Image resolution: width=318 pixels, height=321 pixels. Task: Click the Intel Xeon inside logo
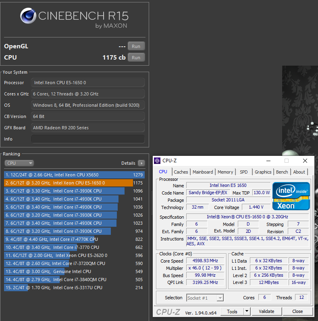click(291, 196)
